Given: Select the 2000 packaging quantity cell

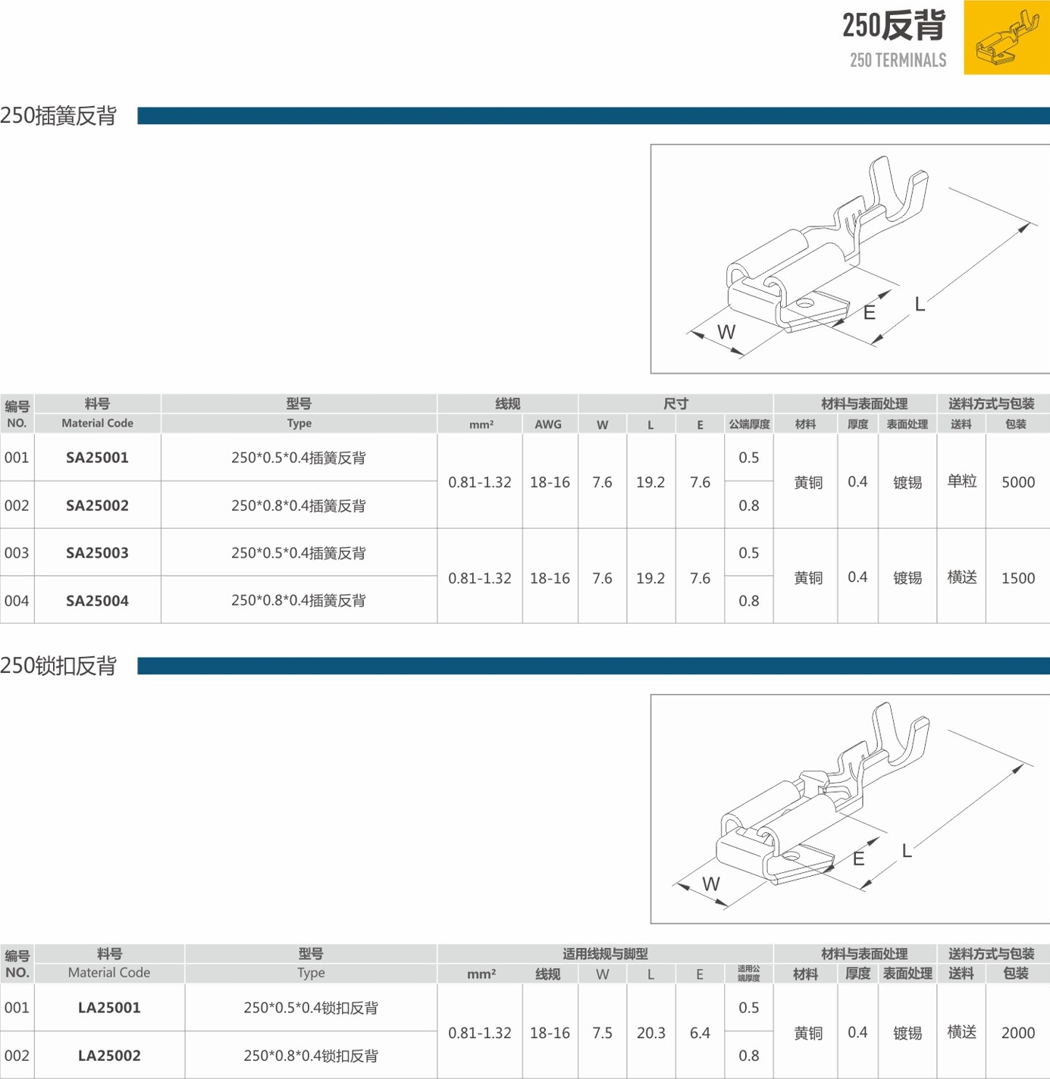Looking at the screenshot, I should 1017,1033.
